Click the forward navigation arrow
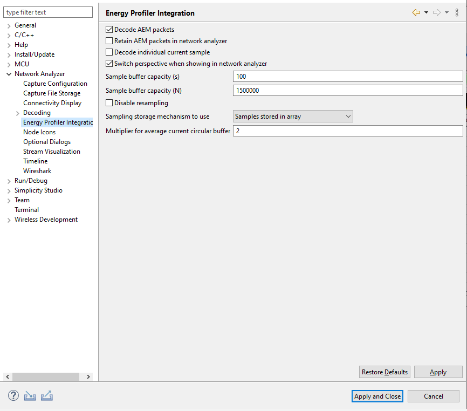The image size is (467, 411). 436,12
